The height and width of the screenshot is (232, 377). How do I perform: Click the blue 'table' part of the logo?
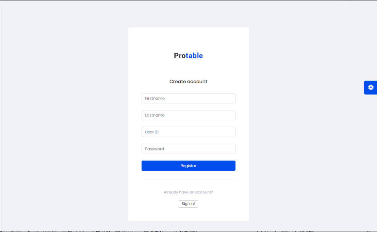(x=194, y=55)
